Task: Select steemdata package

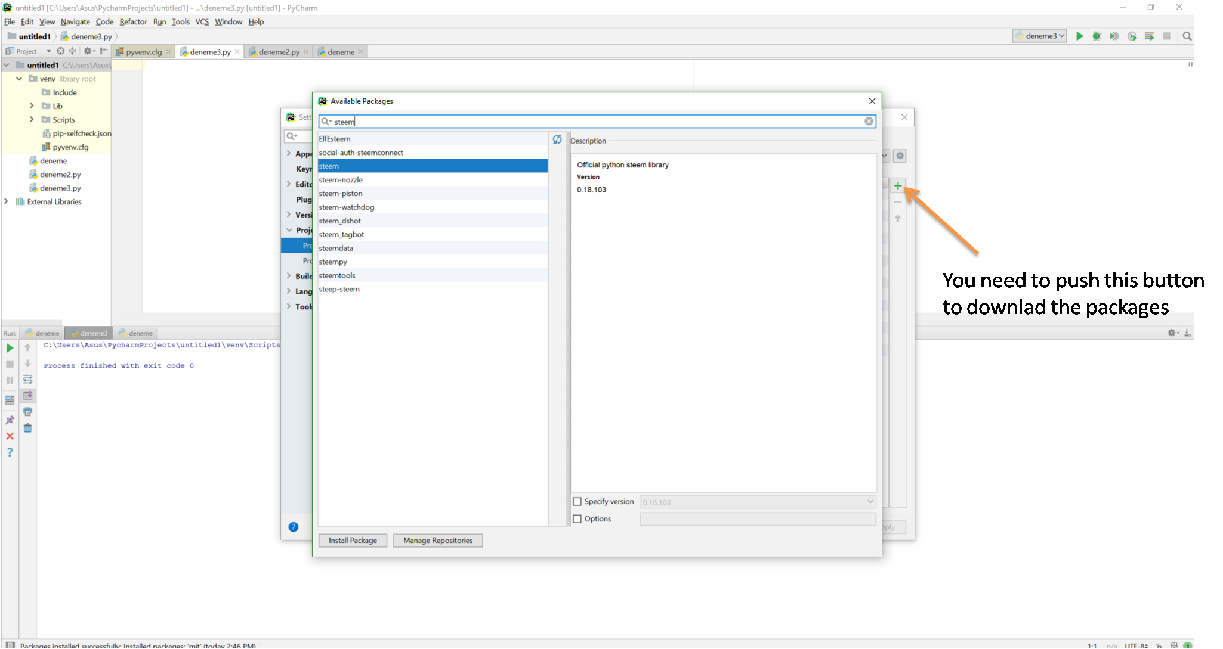Action: click(x=433, y=249)
